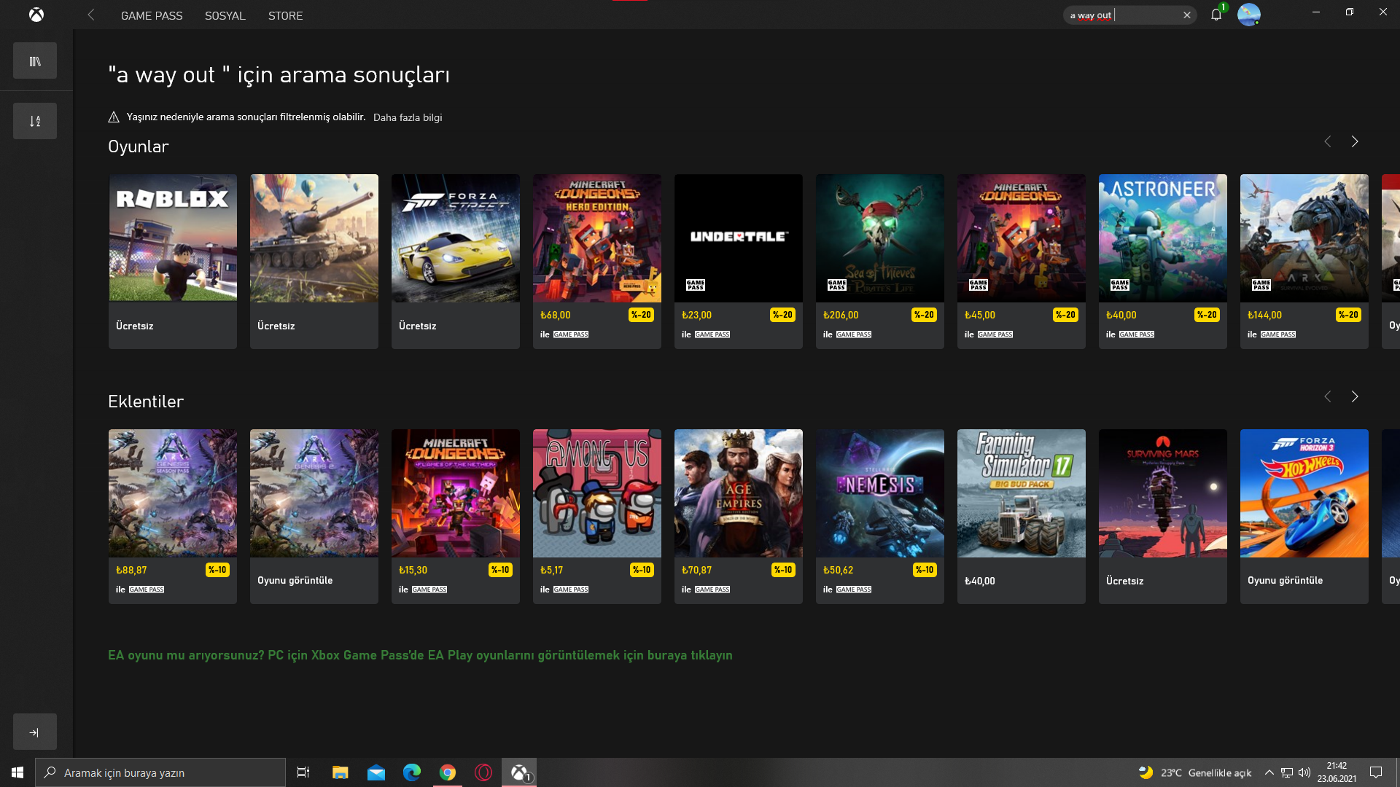Viewport: 1400px width, 787px height.
Task: Click the sort order icon in sidebar
Action: pos(35,121)
